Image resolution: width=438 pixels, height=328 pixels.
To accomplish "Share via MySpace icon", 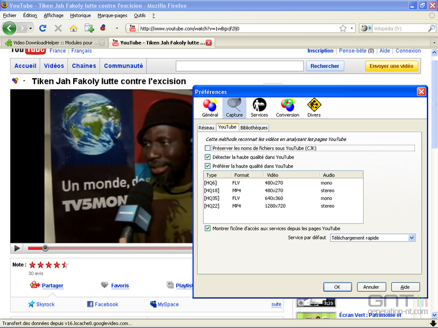I will pyautogui.click(x=153, y=304).
